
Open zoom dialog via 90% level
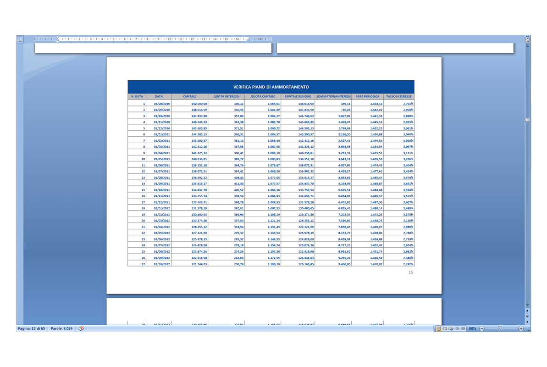point(472,328)
